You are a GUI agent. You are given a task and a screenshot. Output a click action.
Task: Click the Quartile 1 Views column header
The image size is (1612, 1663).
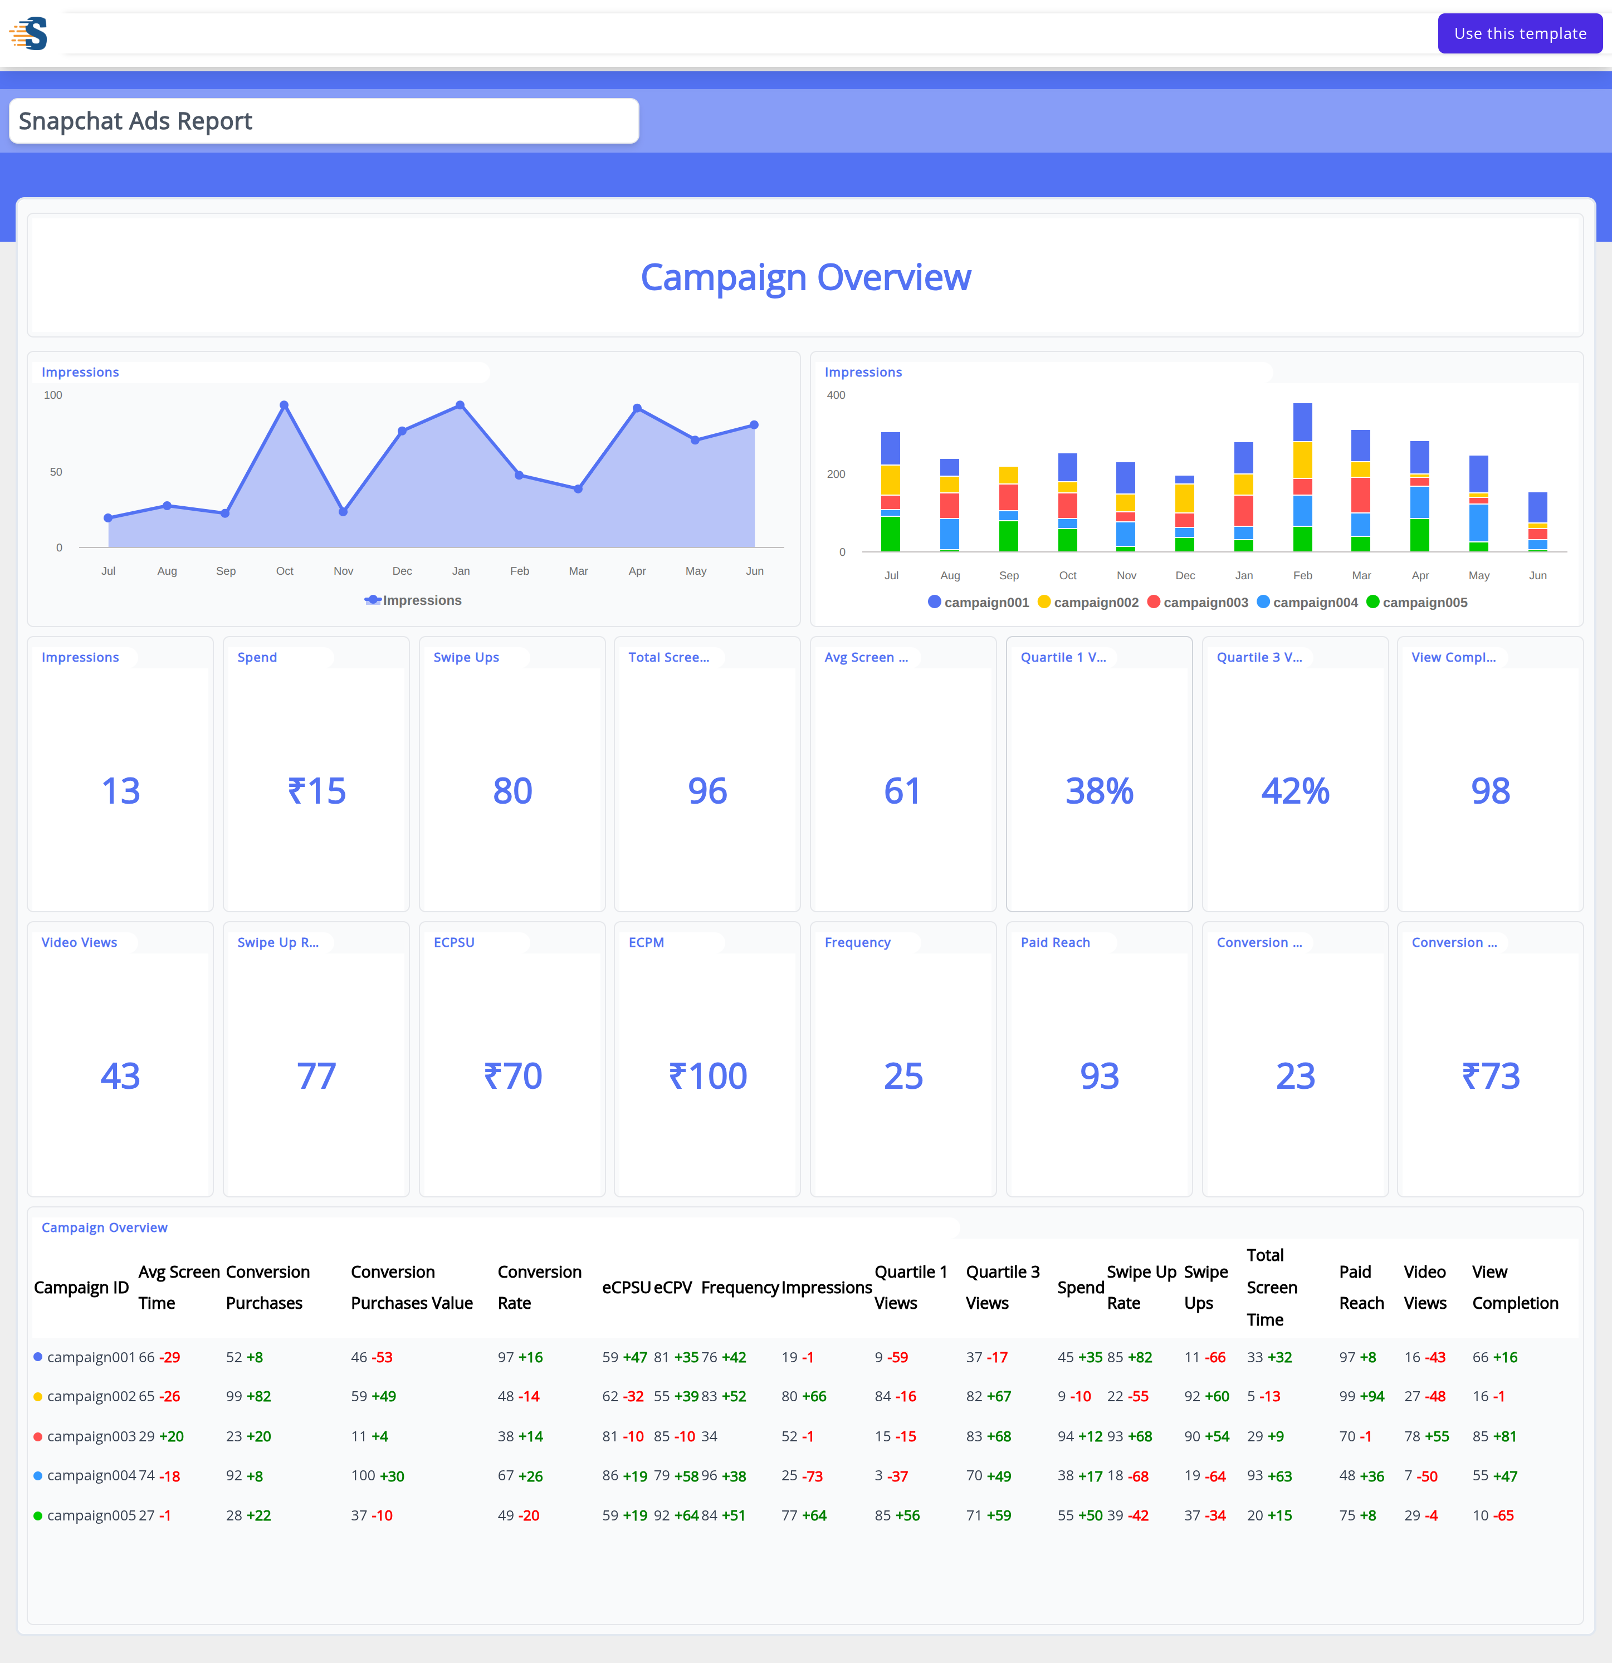[910, 1287]
